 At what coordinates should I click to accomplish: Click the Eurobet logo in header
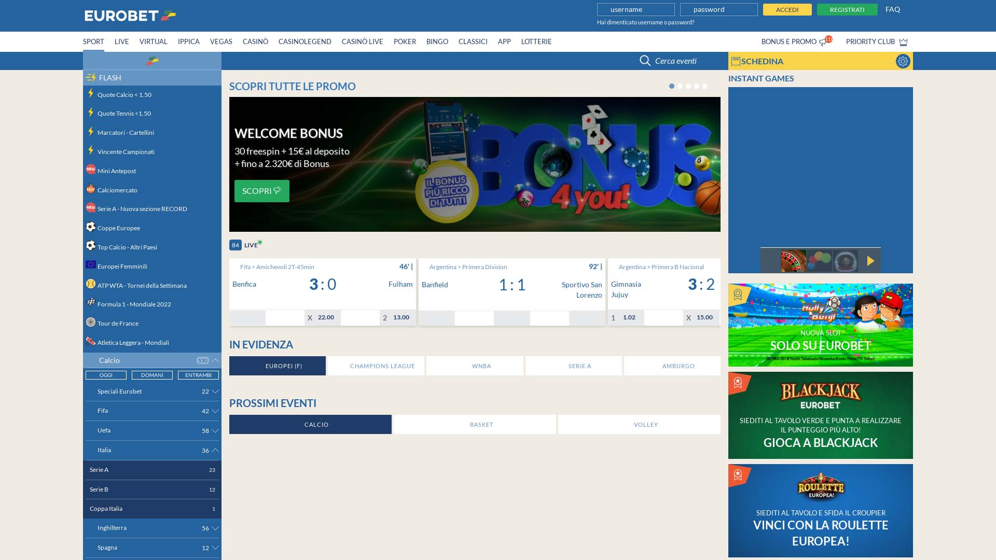tap(130, 16)
